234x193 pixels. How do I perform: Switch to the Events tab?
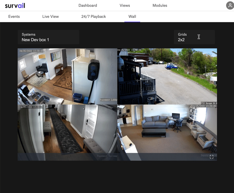pyautogui.click(x=14, y=16)
